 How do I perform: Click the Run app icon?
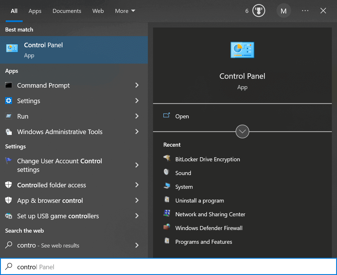(x=9, y=116)
